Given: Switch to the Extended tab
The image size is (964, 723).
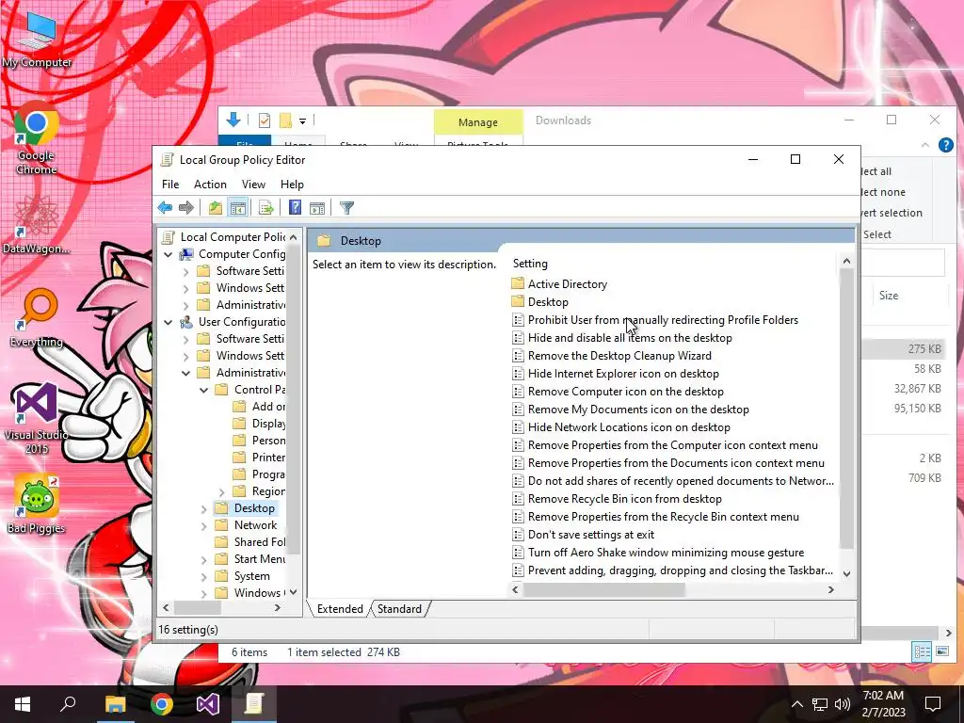Looking at the screenshot, I should tap(340, 609).
